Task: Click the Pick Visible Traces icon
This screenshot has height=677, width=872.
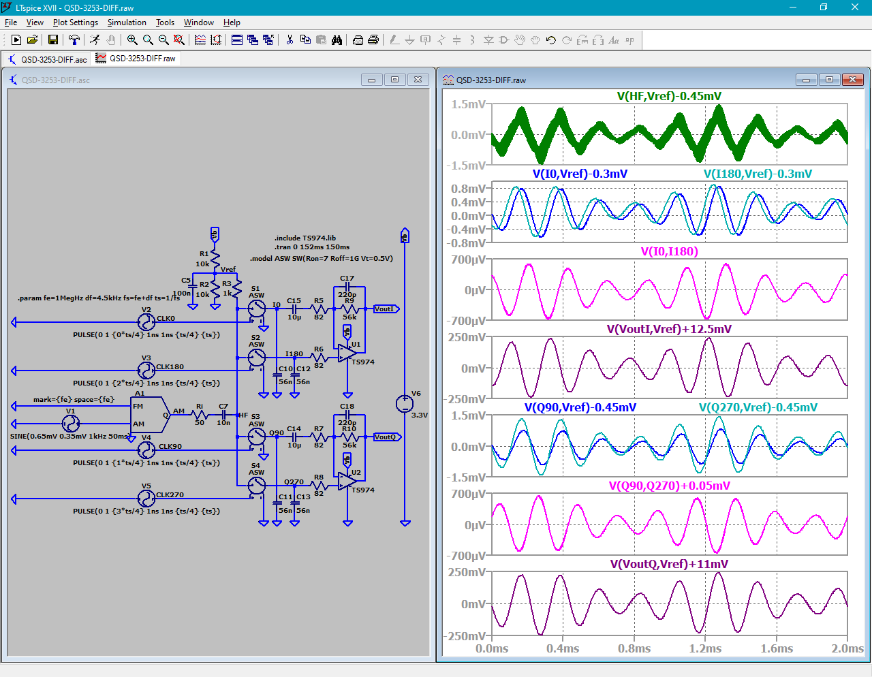Action: coord(200,40)
